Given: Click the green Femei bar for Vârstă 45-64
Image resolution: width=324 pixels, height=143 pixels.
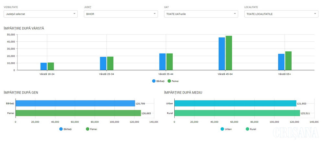Looking at the screenshot, I should pyautogui.click(x=229, y=53).
